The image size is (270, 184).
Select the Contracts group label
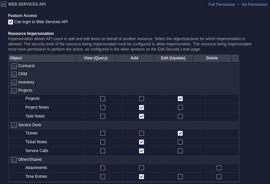[x=26, y=66]
